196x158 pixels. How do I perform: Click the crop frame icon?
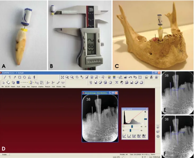coord(140,77)
